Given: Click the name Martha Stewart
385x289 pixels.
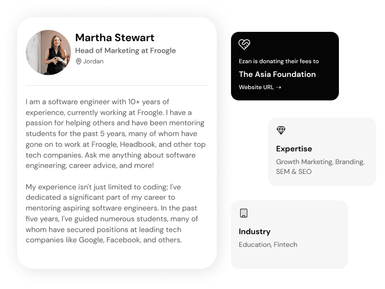Looking at the screenshot, I should coord(115,38).
